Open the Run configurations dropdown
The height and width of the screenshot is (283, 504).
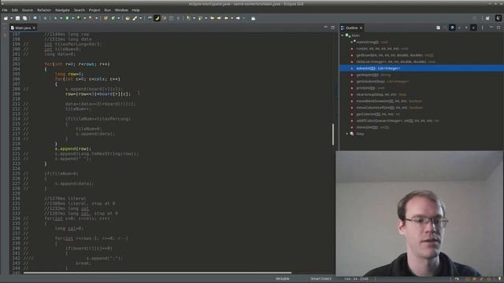(x=73, y=18)
